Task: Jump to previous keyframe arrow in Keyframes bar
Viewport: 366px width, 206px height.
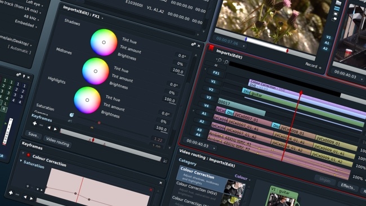Action: click(49, 127)
